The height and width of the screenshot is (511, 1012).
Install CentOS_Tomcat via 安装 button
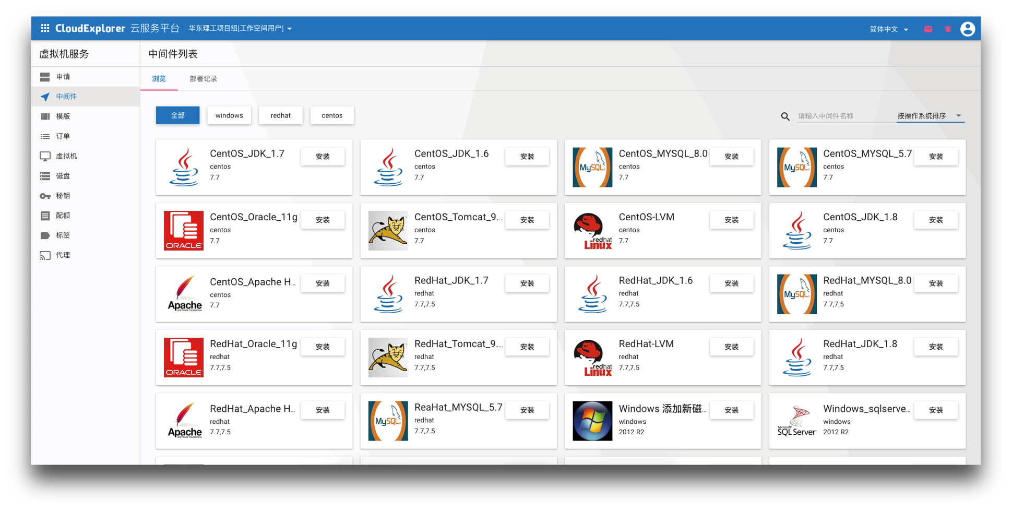[527, 220]
